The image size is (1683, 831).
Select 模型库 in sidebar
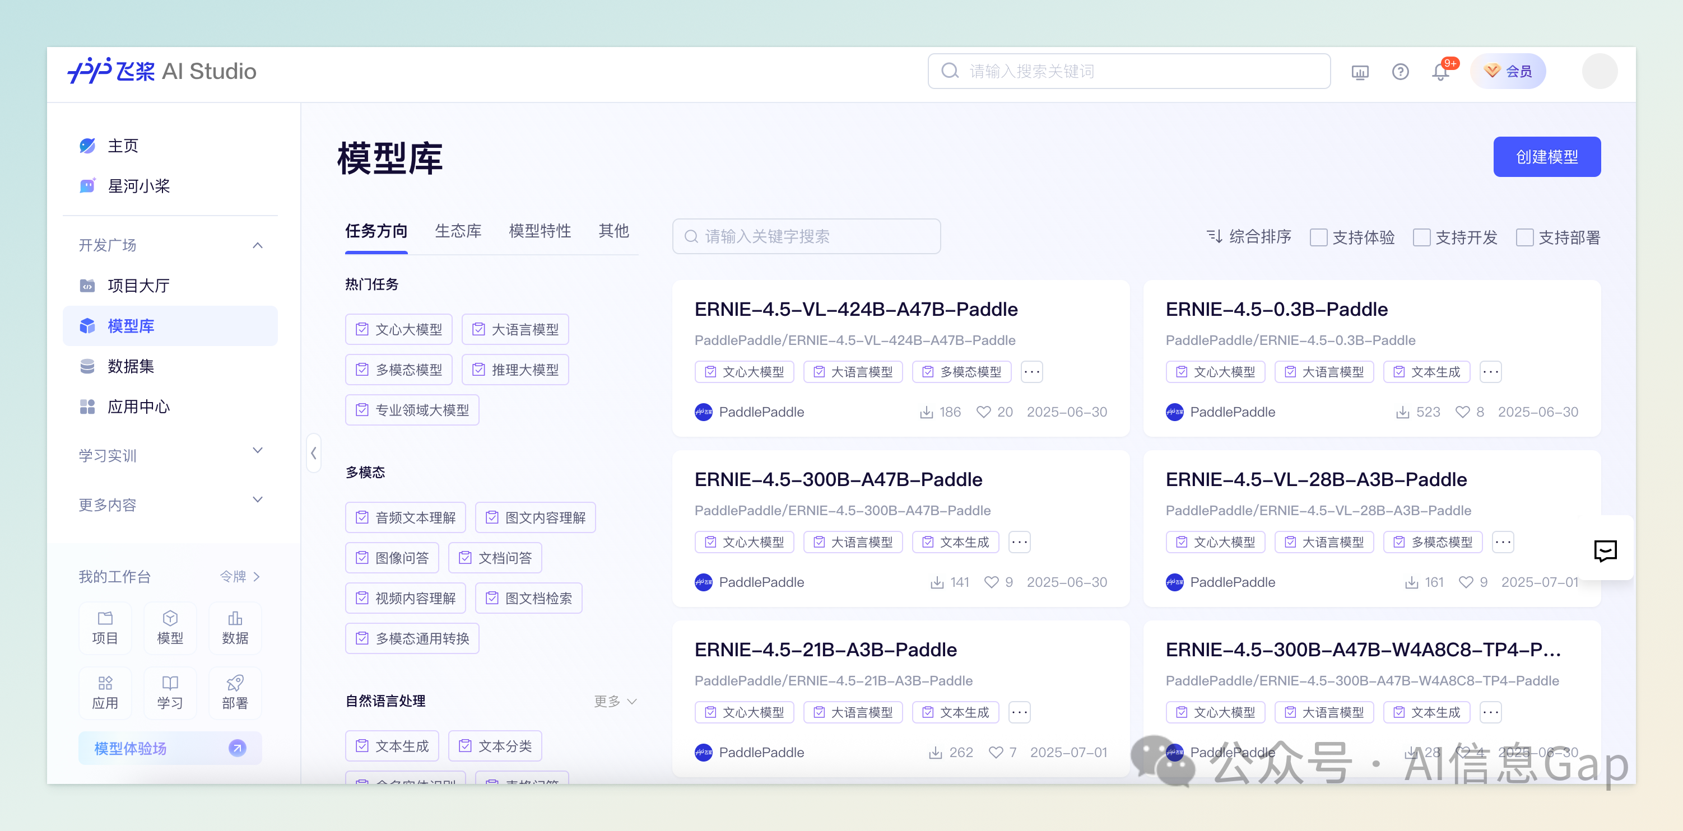[x=170, y=326]
